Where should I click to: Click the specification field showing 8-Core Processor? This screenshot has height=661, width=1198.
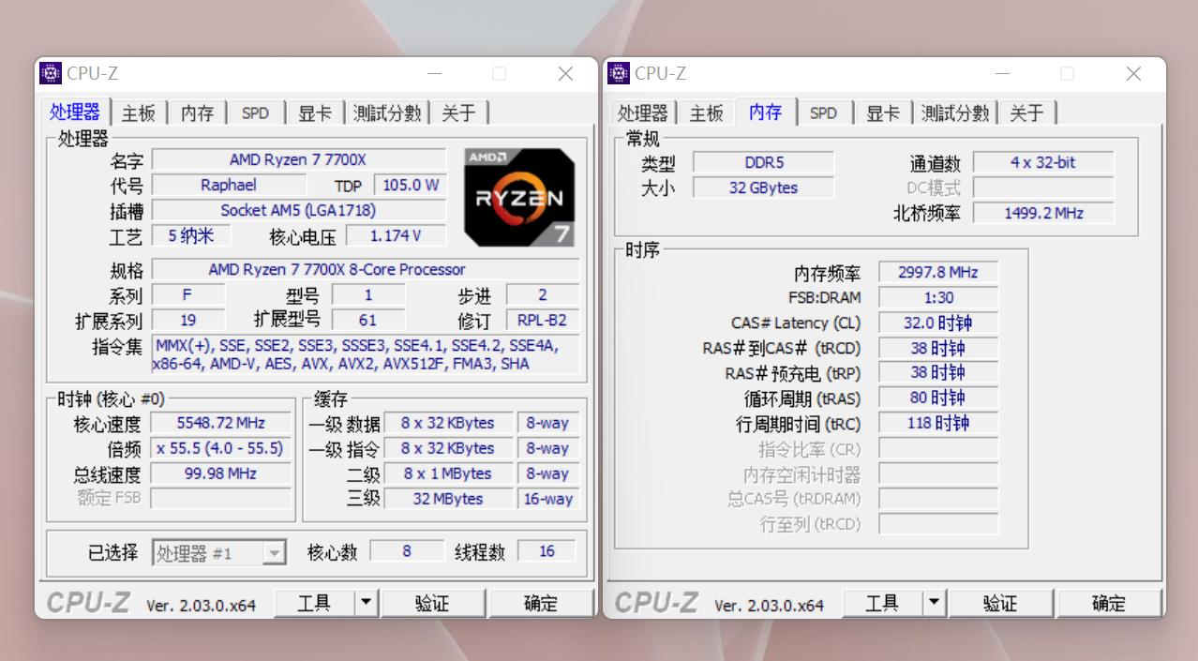pyautogui.click(x=365, y=270)
